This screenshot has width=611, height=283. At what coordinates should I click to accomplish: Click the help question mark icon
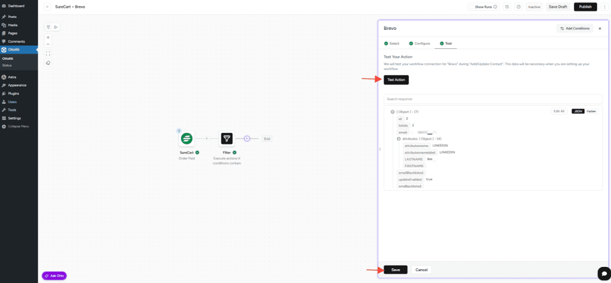pyautogui.click(x=519, y=7)
